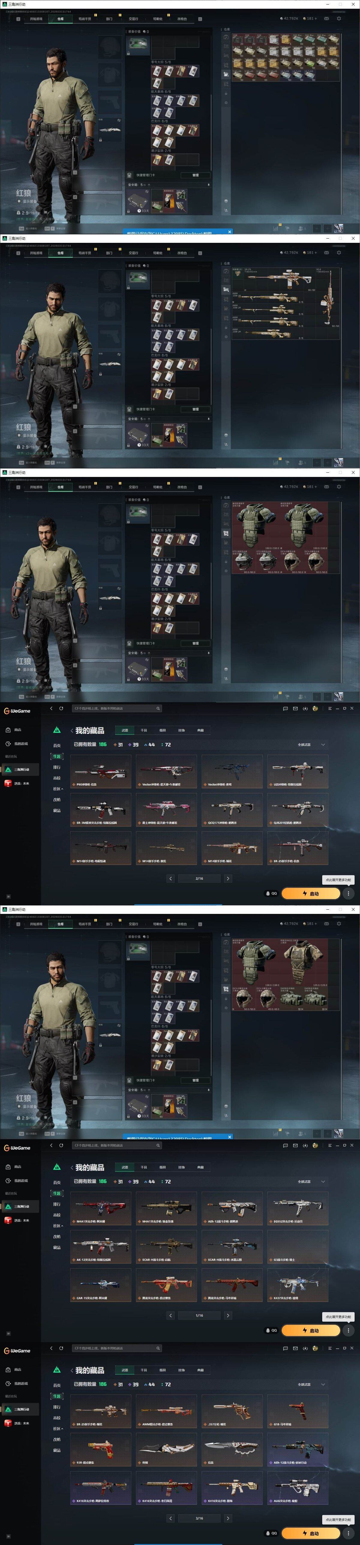Click 启动 launch button on page 2/16 window
Viewport: 360px width, 1545px height.
pyautogui.click(x=311, y=893)
